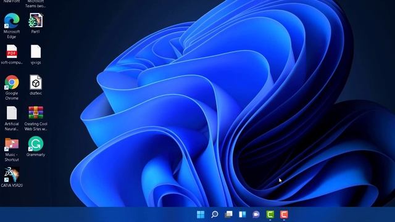Click the 'Google Chrome' icon label text
The width and height of the screenshot is (395, 222).
12,96
